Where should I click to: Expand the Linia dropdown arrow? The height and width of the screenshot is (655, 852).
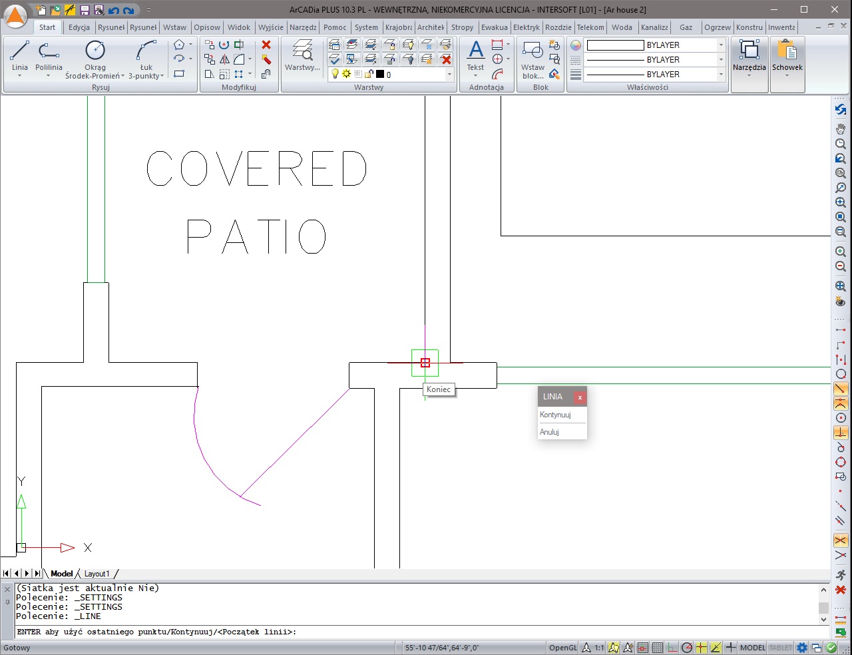[20, 76]
